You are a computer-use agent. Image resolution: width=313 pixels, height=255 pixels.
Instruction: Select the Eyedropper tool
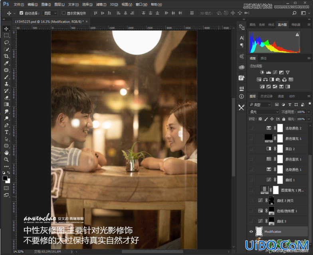click(x=6, y=63)
